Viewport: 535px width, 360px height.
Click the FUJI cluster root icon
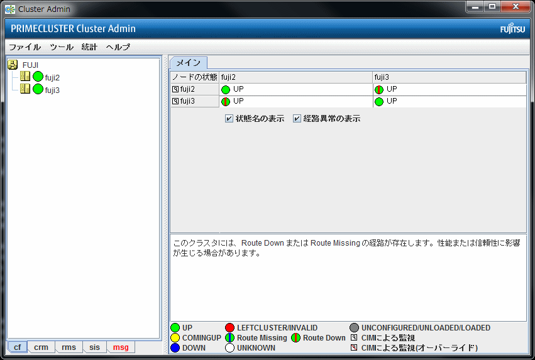pyautogui.click(x=13, y=65)
